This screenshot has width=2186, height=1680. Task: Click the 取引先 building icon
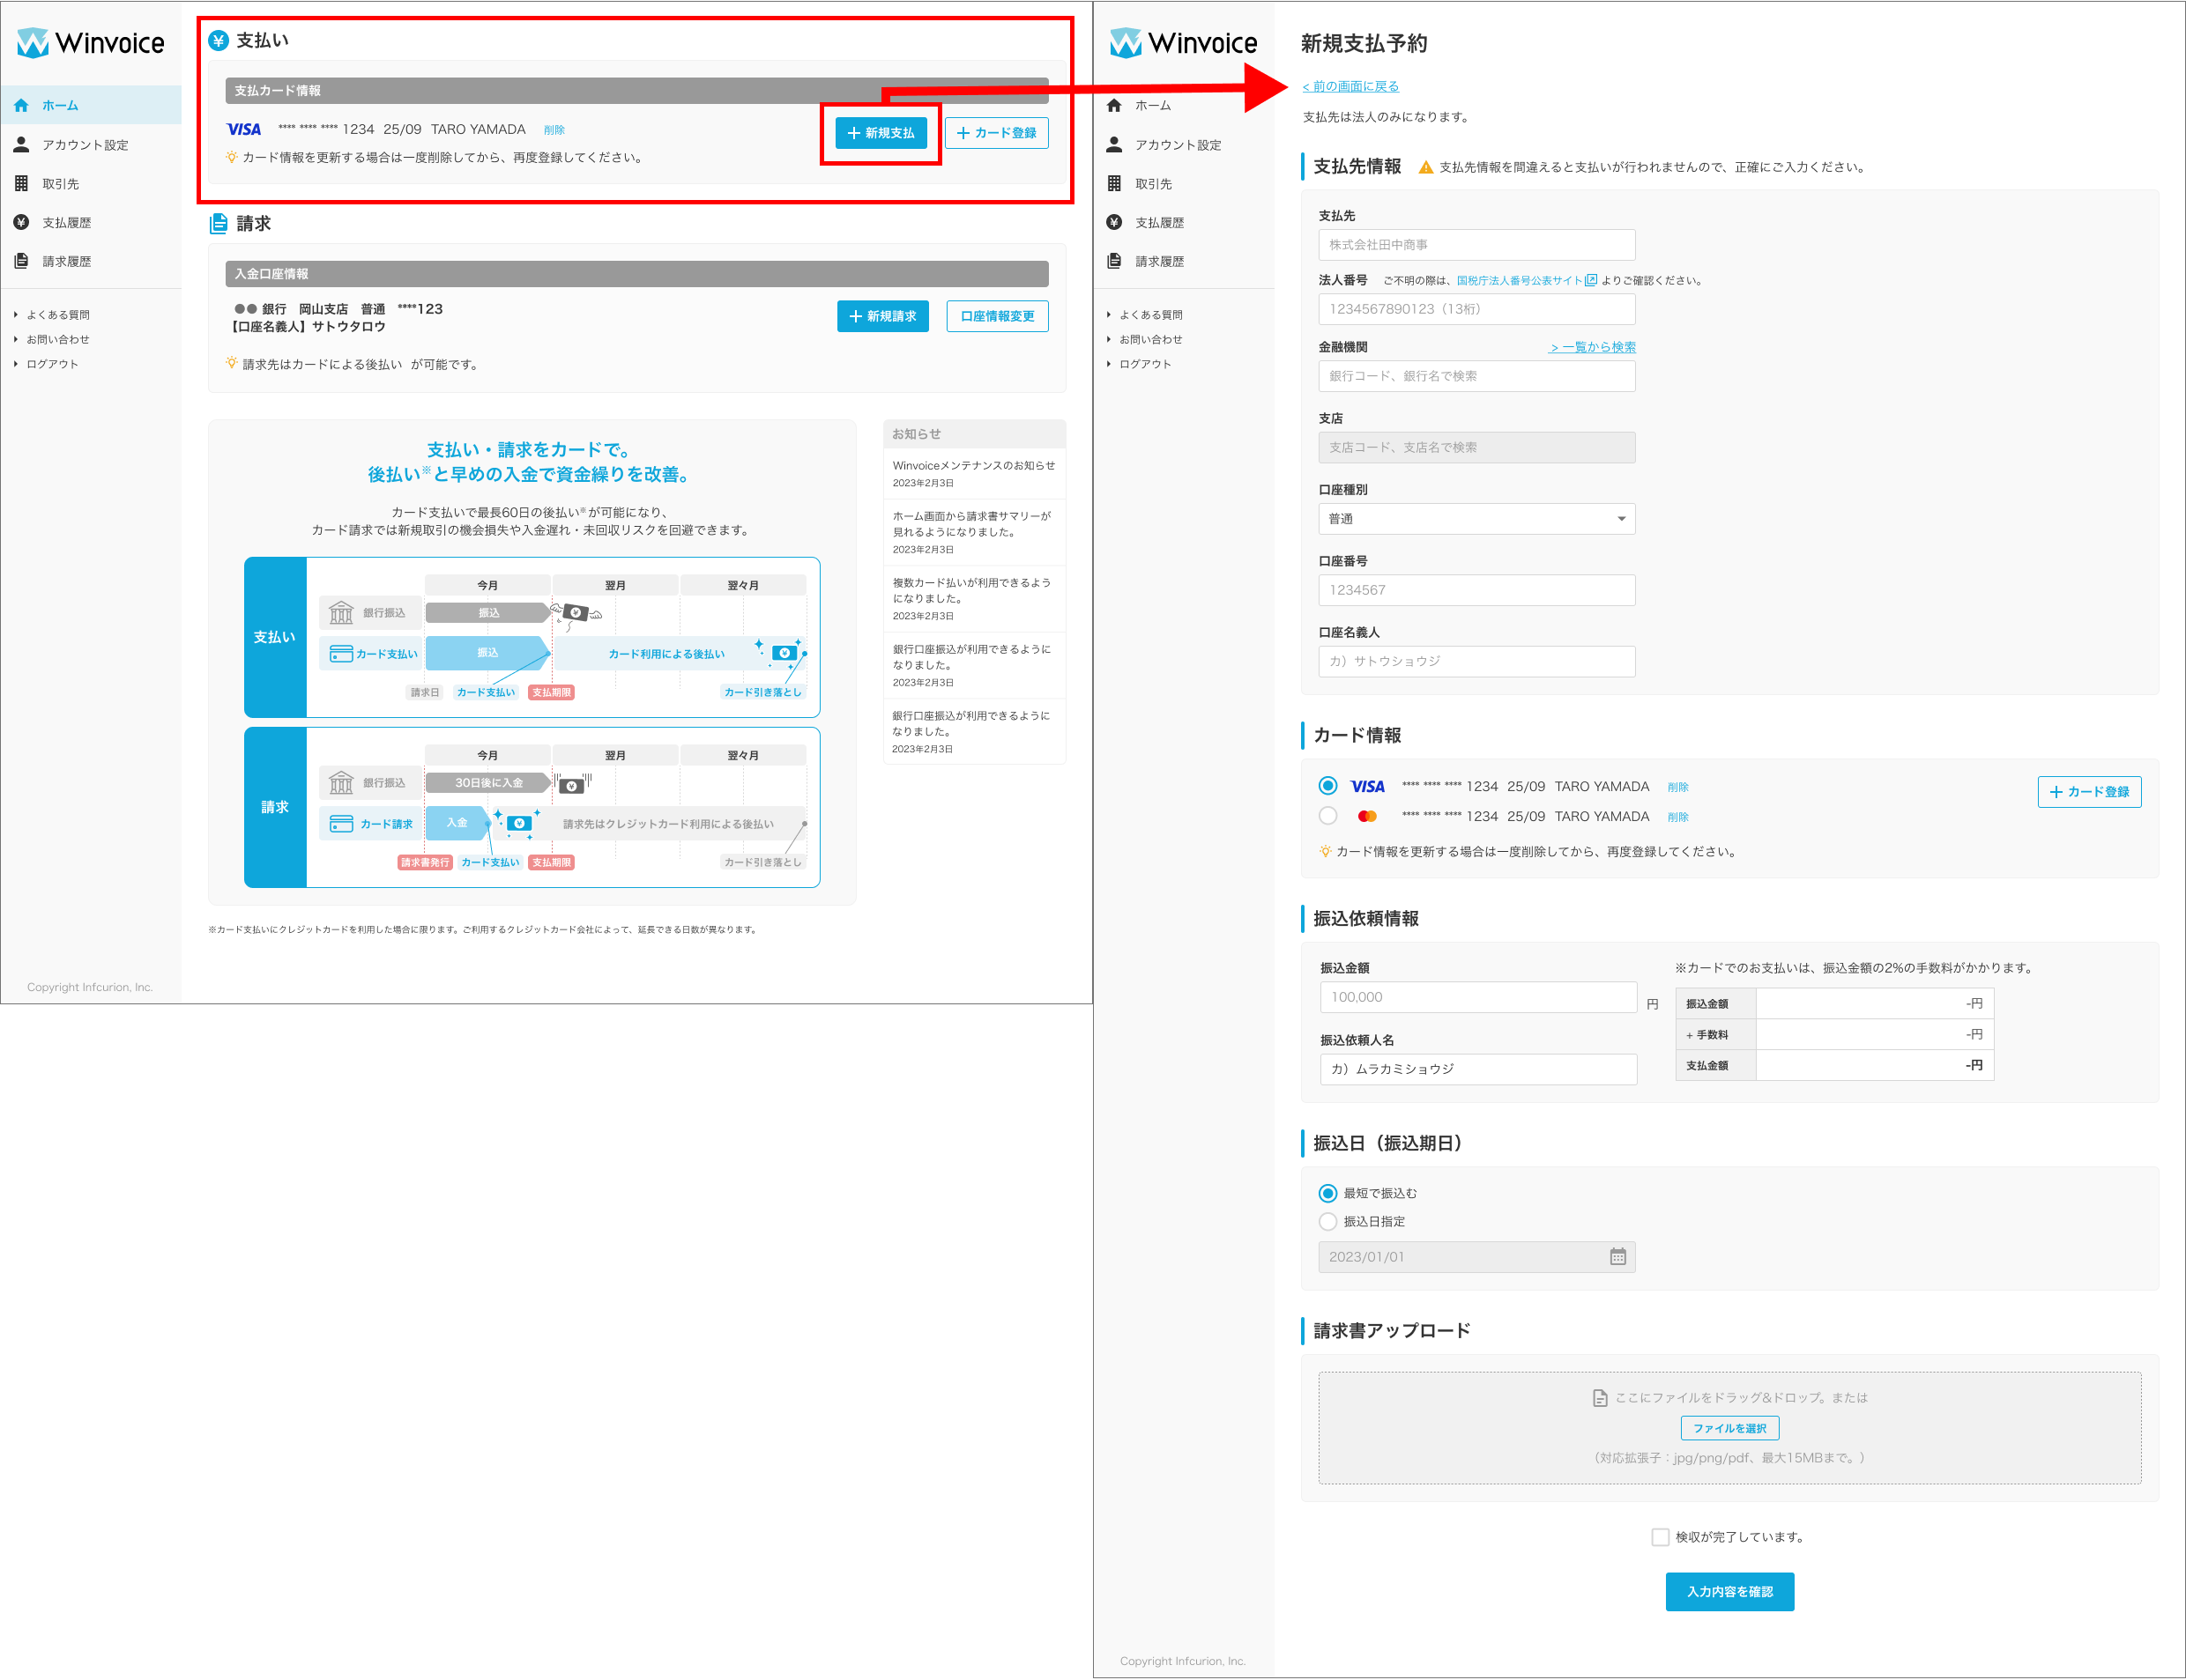[21, 184]
